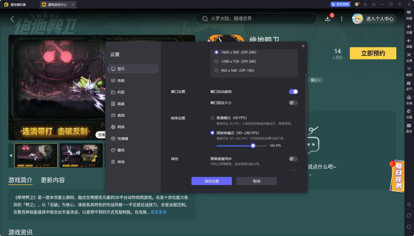The image size is (414, 236).
Task: Toggle 窗口自动旋转 switch off
Action: 293,92
